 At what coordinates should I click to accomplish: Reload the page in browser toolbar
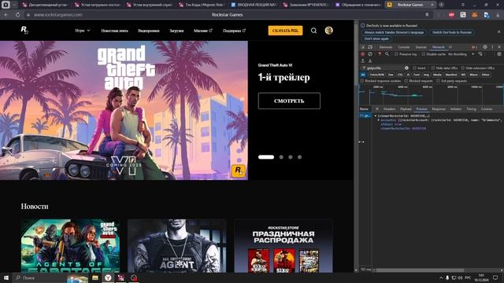(17, 15)
